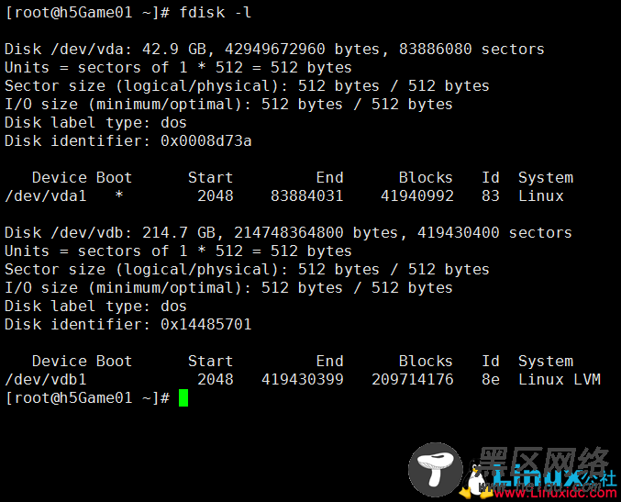Select Blocks value '209714176'

pos(412,380)
